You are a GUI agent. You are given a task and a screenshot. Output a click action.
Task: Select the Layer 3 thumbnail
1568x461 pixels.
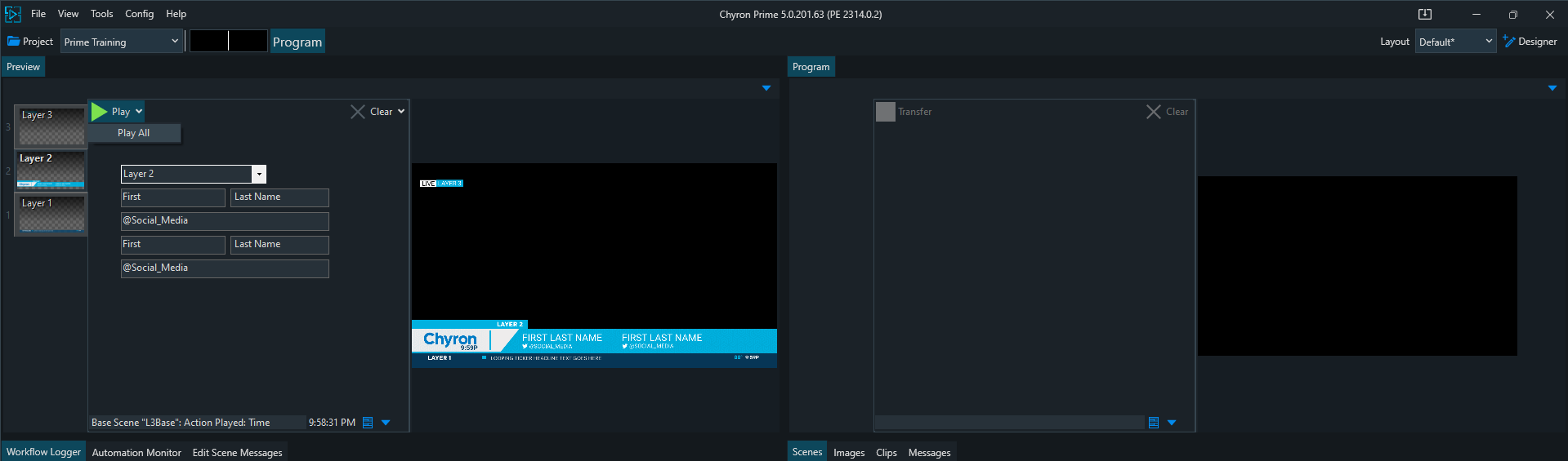point(51,126)
